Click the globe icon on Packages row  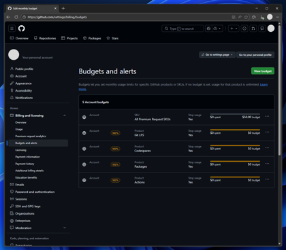pyautogui.click(x=84, y=164)
